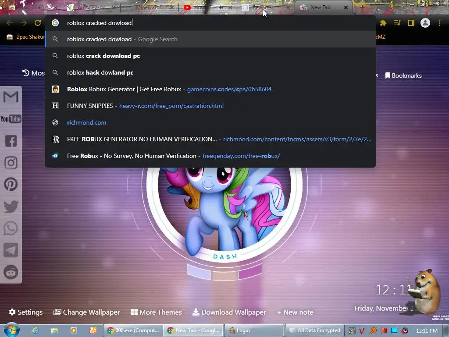Open the Login taskbar window
The width and height of the screenshot is (449, 337).
click(x=254, y=330)
